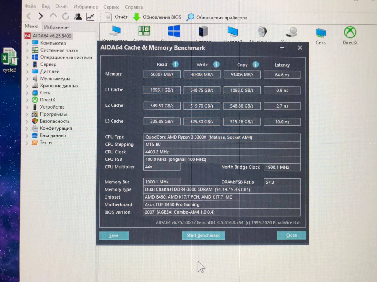
Task: Click the Read info icon
Action: 175,64
